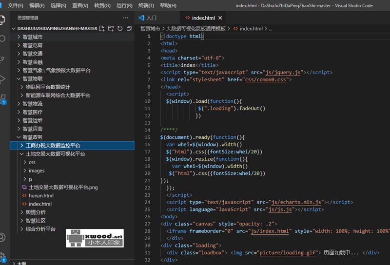Follow the js/jquery.js link on line 6

(283, 73)
